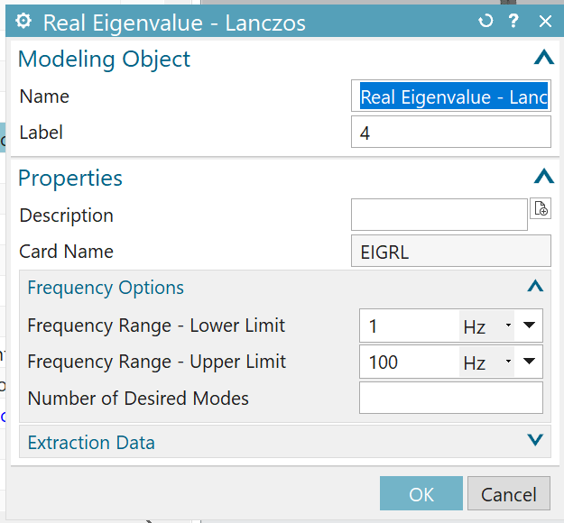Image resolution: width=564 pixels, height=523 pixels.
Task: Click the gear icon in the dialog title
Action: (24, 22)
